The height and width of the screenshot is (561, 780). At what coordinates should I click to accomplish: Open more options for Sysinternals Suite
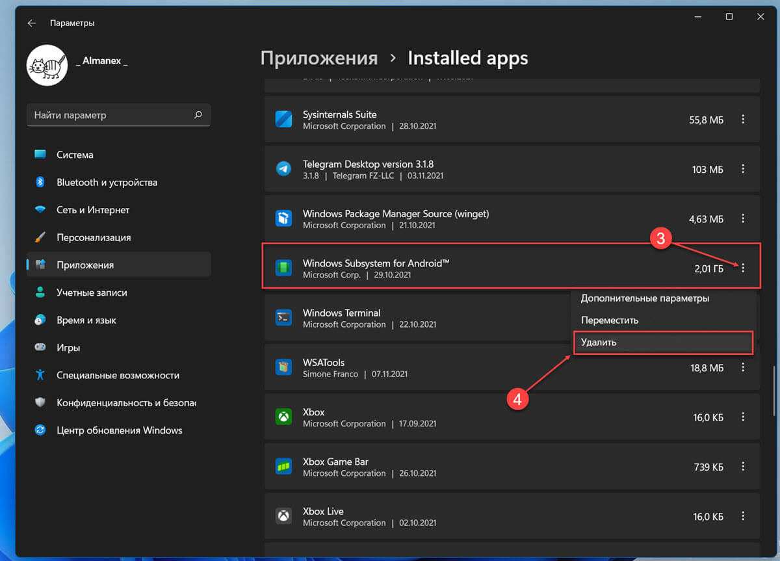click(x=743, y=120)
